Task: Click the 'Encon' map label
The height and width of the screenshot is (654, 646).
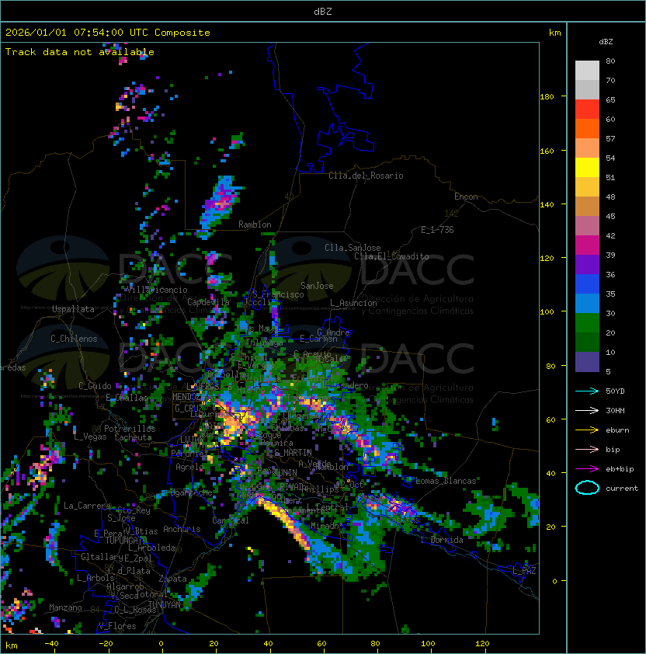Action: (x=466, y=197)
